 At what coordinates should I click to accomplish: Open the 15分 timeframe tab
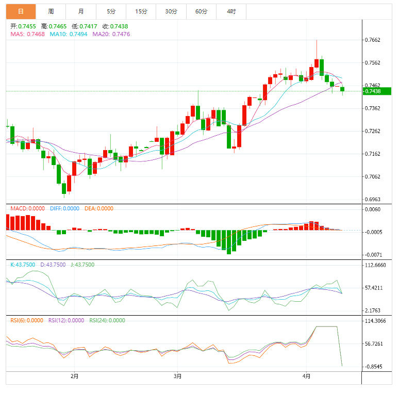click(x=141, y=11)
